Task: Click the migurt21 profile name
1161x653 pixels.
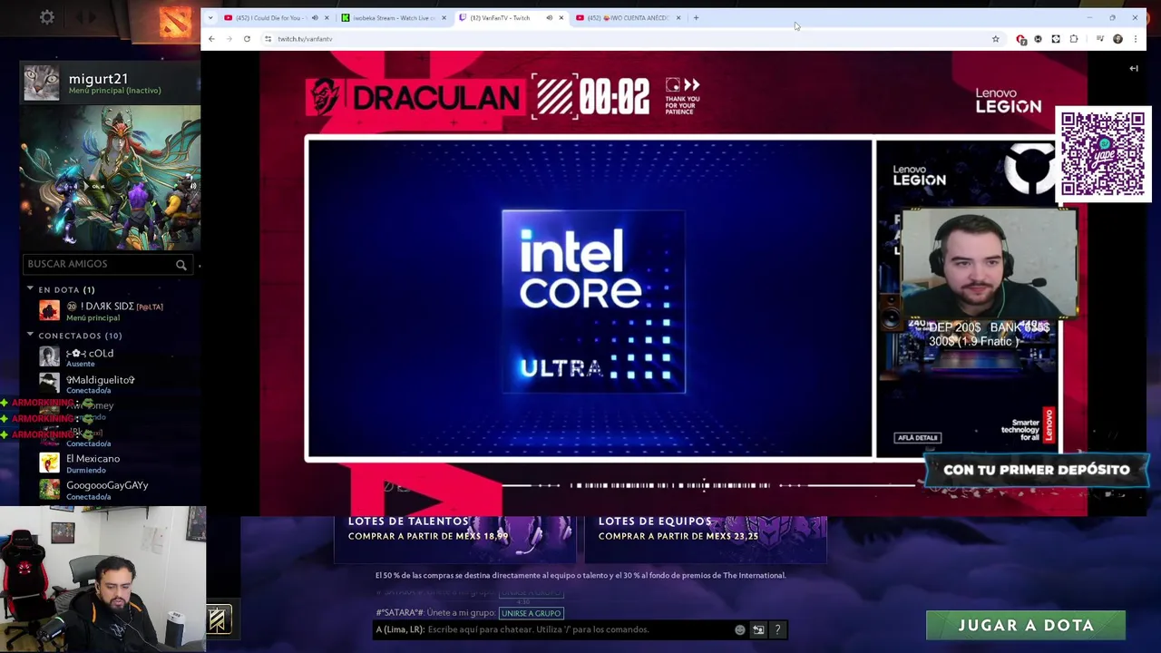Action: 98,79
